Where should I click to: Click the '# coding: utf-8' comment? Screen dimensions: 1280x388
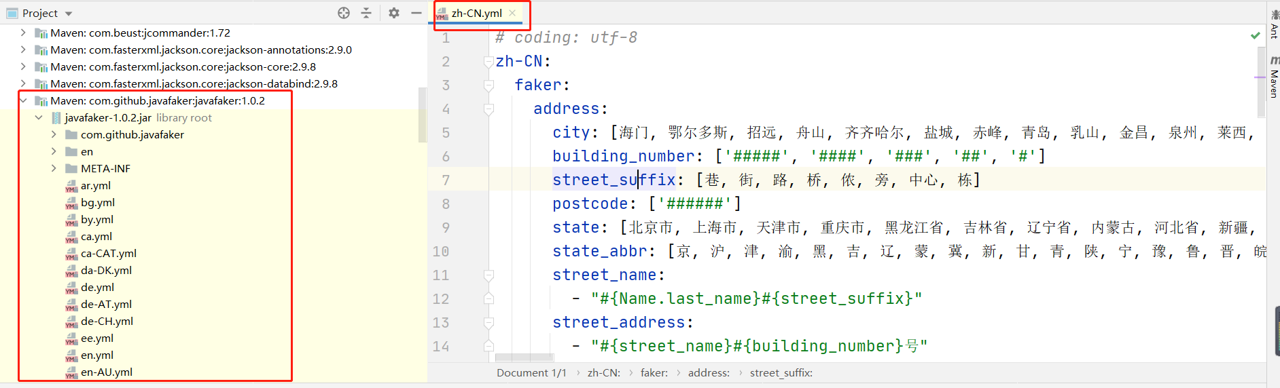566,37
